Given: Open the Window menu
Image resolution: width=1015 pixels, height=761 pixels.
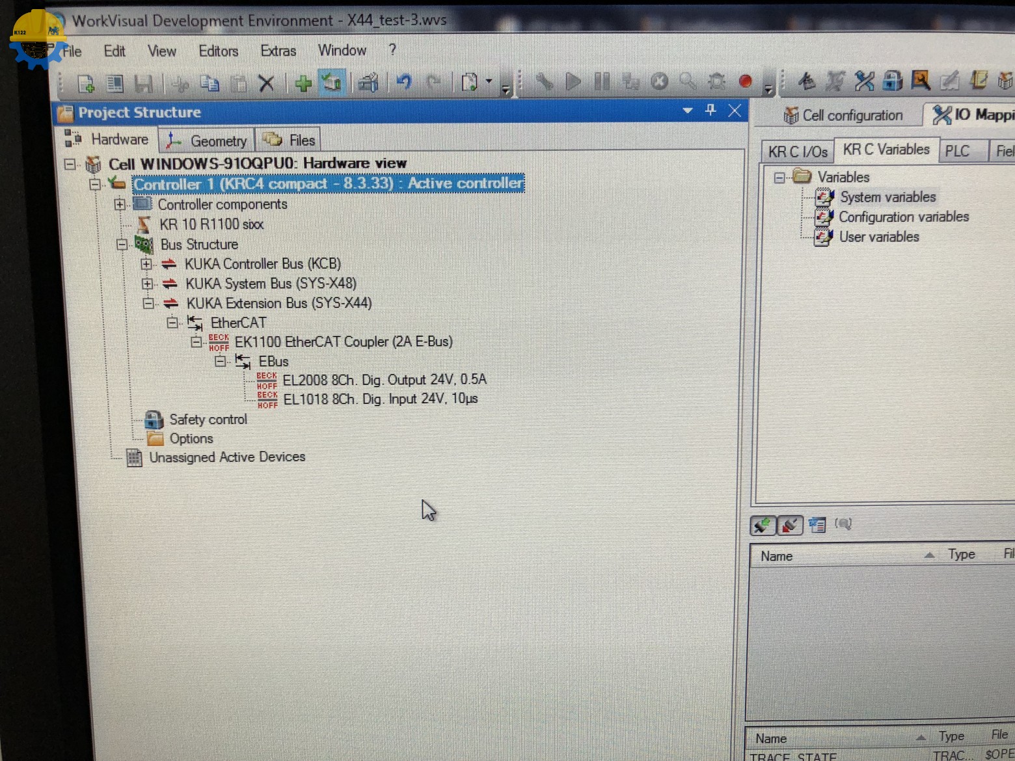Looking at the screenshot, I should point(342,50).
